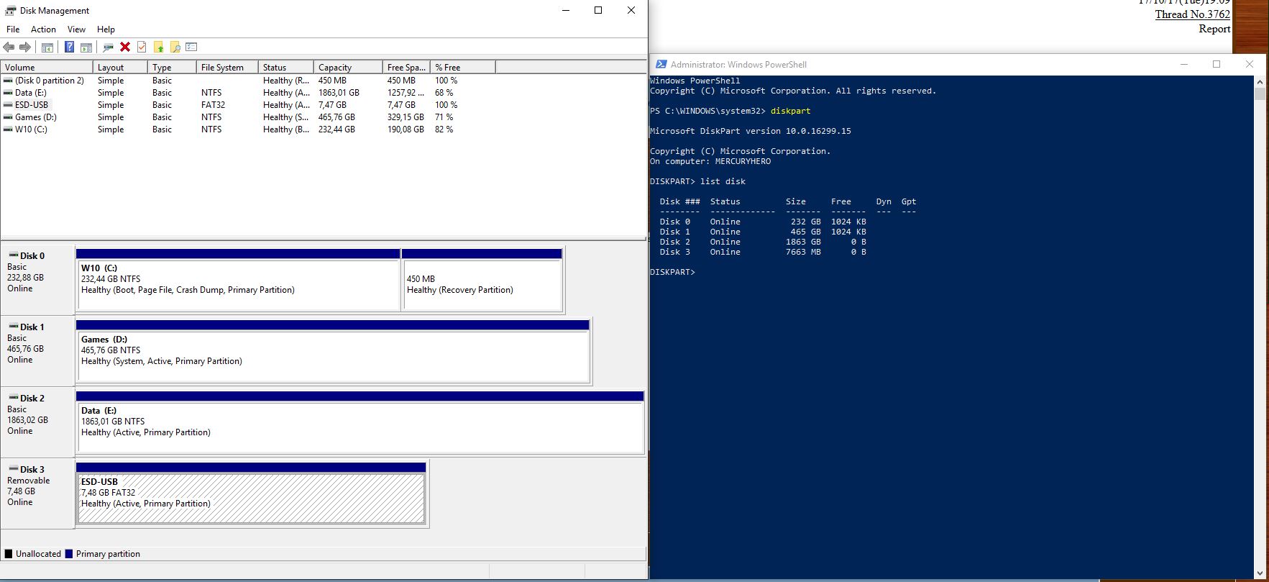This screenshot has width=1269, height=582.
Task: Click the PowerShell scrollbar down arrow
Action: [x=1260, y=573]
